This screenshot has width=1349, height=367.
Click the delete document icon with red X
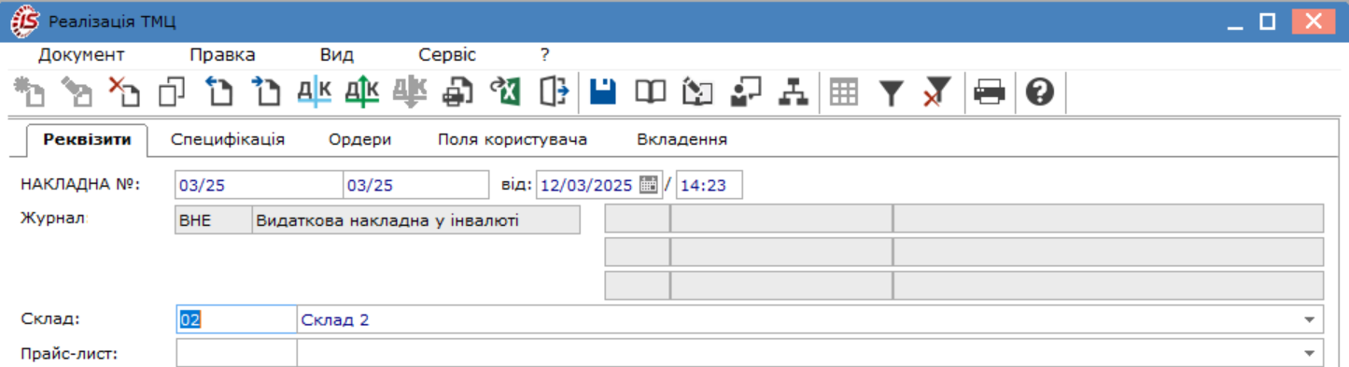124,92
